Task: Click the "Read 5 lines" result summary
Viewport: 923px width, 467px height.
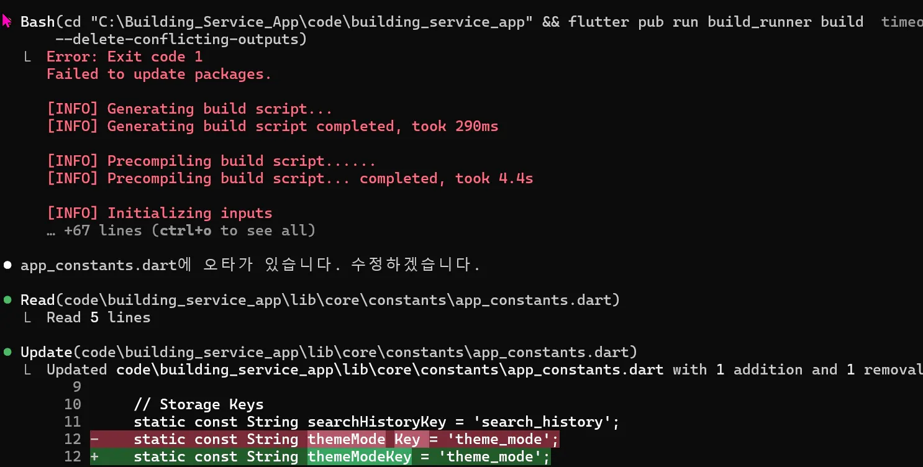Action: coord(98,318)
